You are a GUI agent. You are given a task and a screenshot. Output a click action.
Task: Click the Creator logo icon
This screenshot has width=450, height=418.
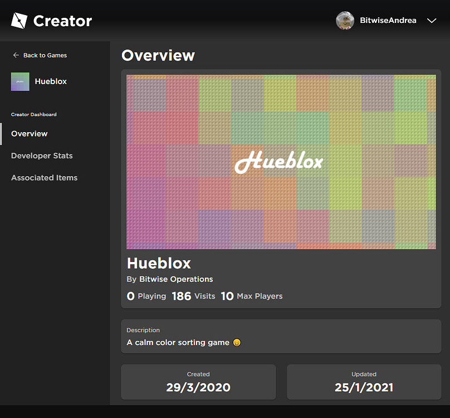click(x=20, y=20)
